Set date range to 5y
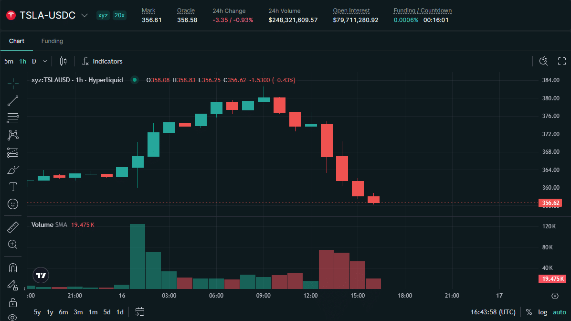This screenshot has height=321, width=571. point(37,312)
